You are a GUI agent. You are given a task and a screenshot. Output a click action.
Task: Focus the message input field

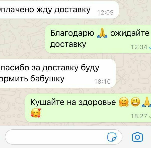pos(64,137)
